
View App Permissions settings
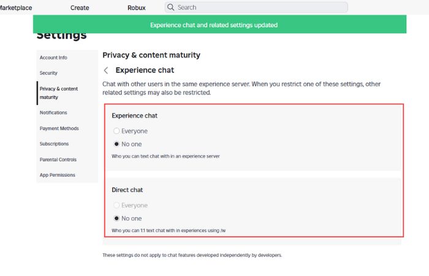pos(57,175)
